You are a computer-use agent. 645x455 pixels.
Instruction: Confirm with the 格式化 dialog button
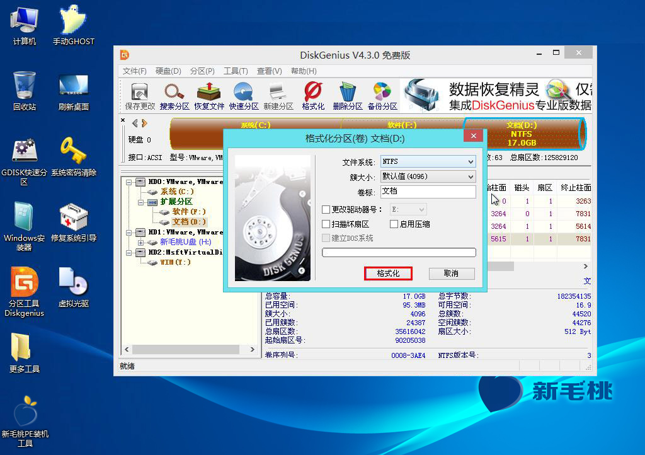pos(388,274)
